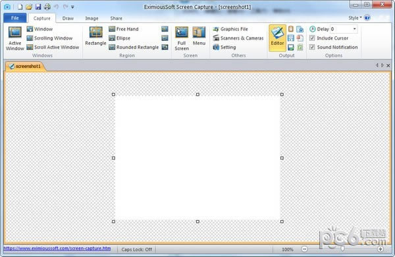Save with the floppy disk quick access icon

(38, 7)
